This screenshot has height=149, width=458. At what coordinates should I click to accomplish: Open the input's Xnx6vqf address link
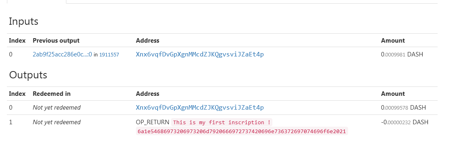(x=200, y=54)
